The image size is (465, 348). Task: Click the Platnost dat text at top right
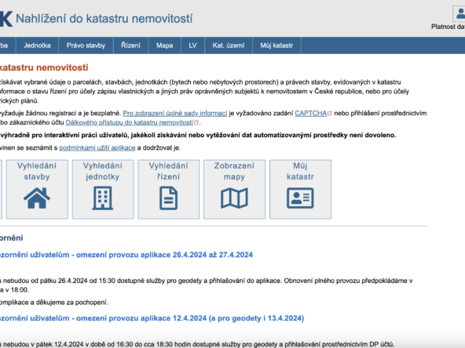point(448,27)
